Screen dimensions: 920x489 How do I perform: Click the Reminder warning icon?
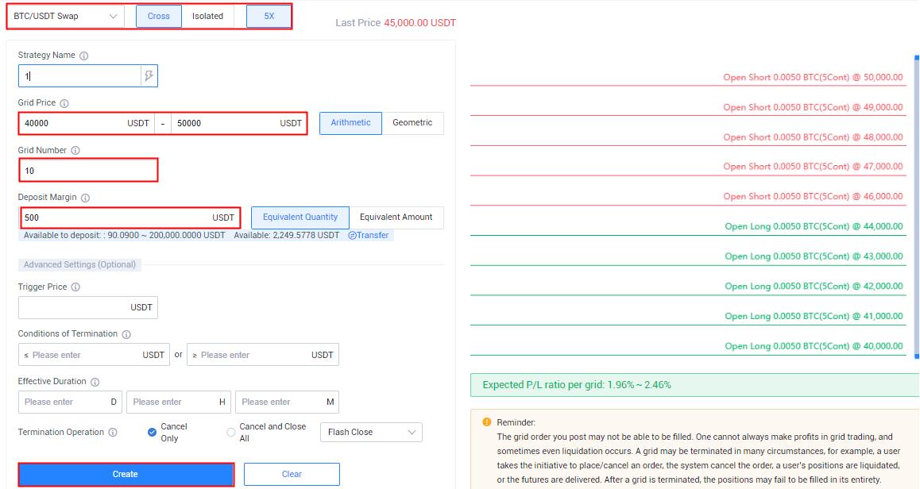[x=486, y=422]
